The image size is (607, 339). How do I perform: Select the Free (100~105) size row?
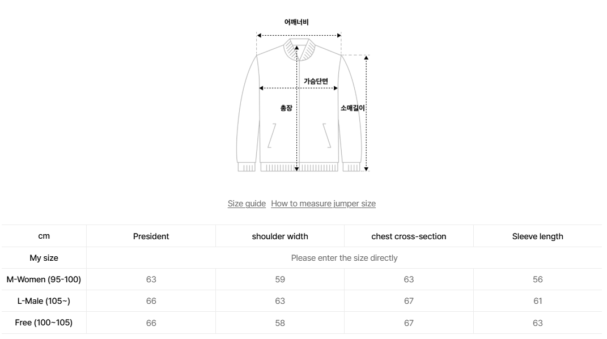44,323
